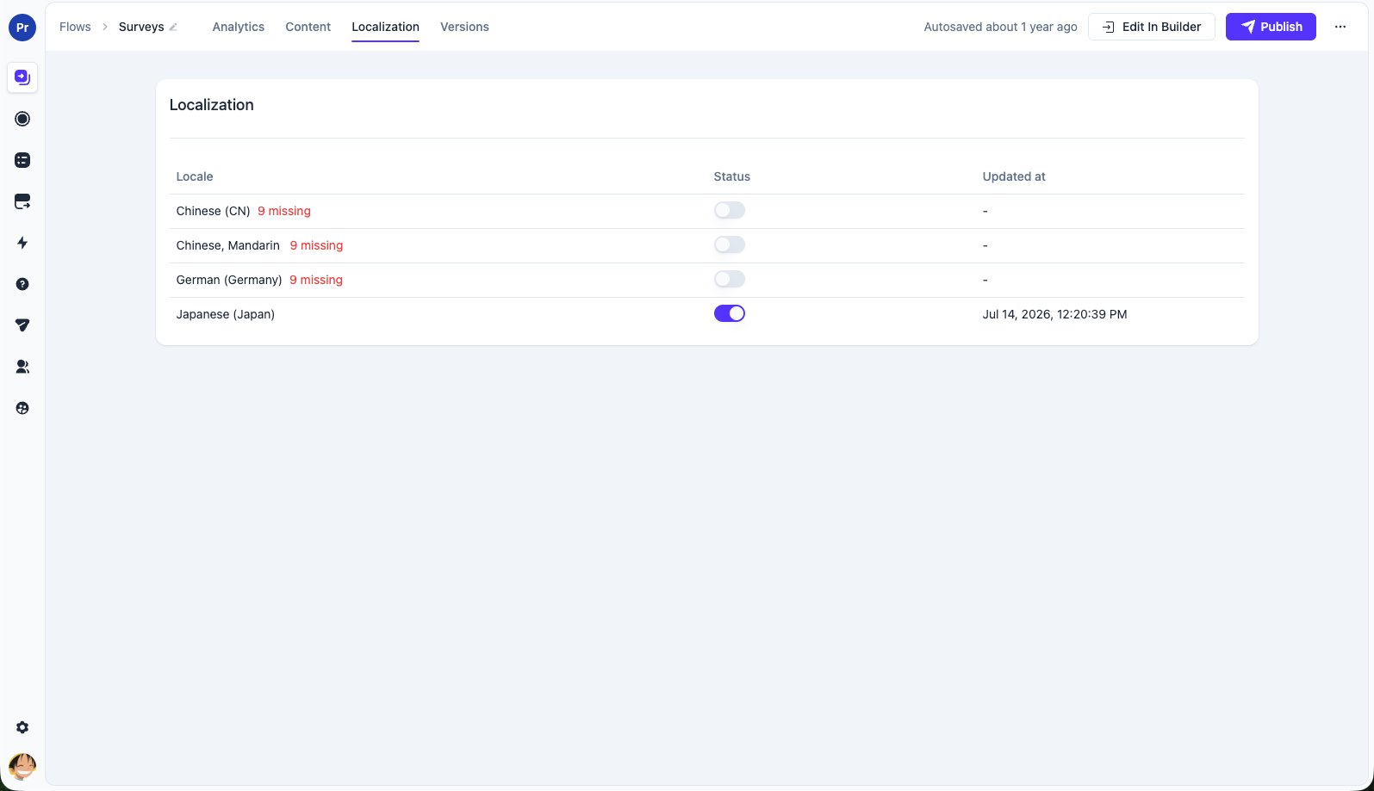Switch to the Analytics tab
The height and width of the screenshot is (791, 1374).
(x=239, y=27)
